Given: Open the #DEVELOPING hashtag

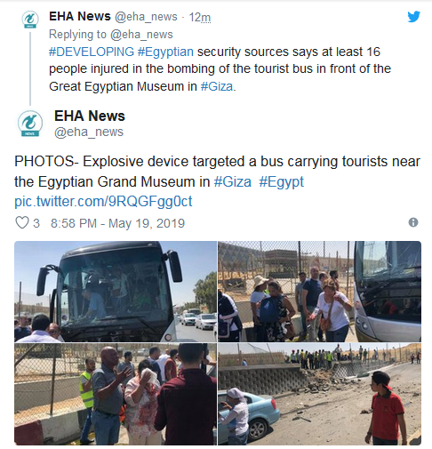Looking at the screenshot, I should (92, 52).
